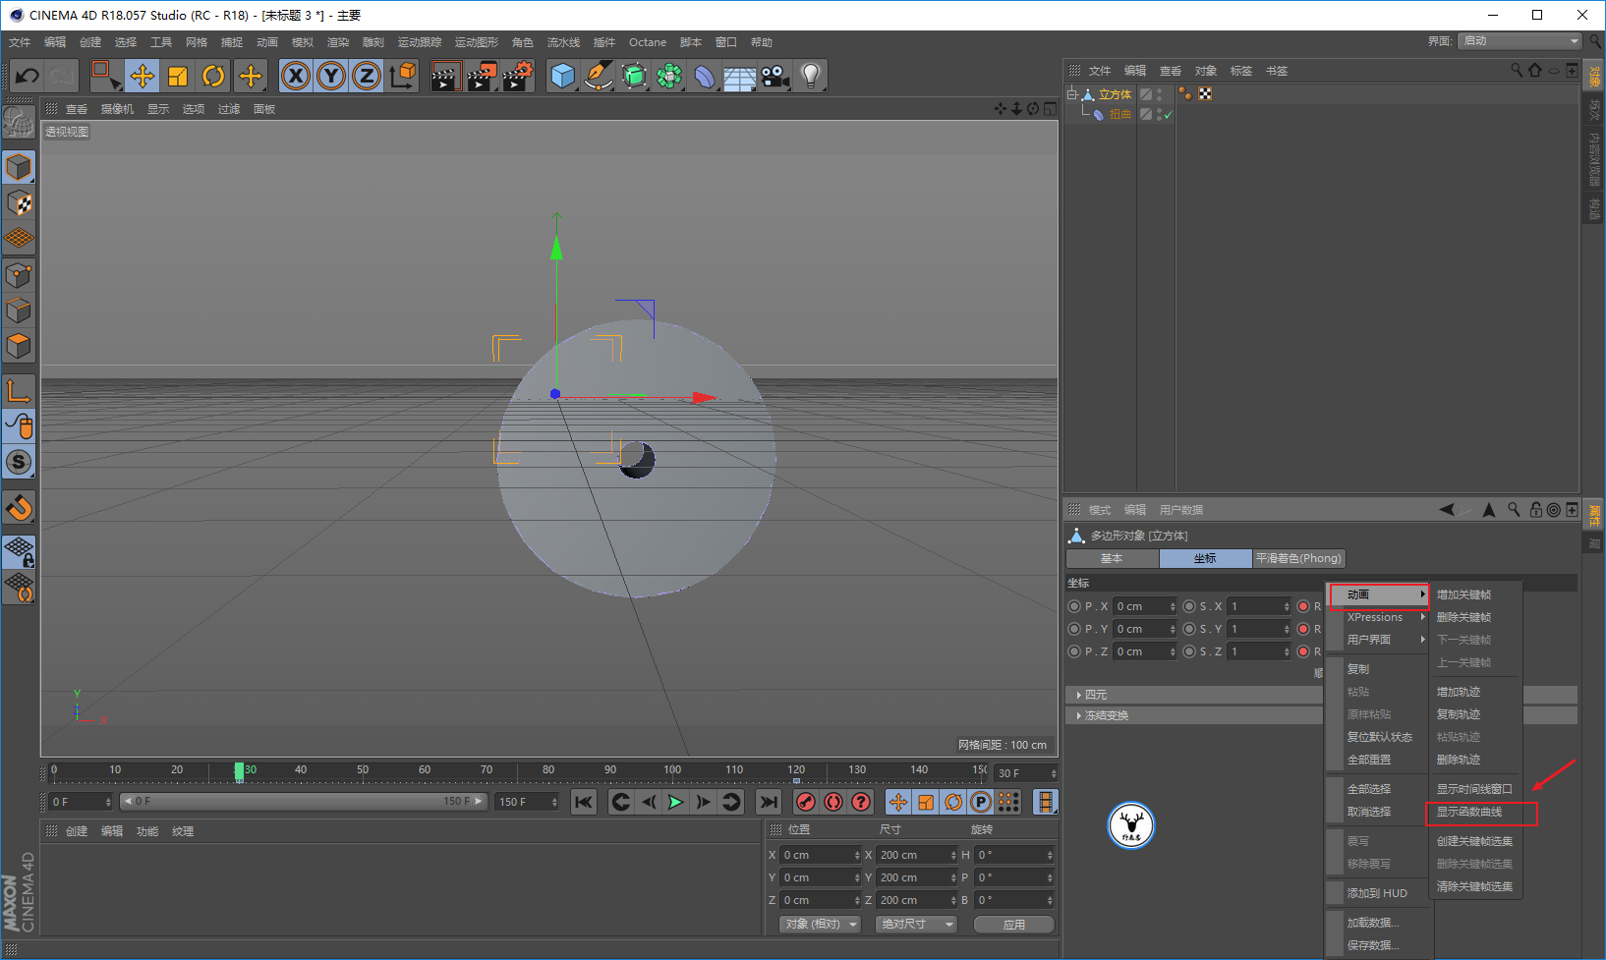Select points mode icon
1606x960 pixels.
(19, 275)
